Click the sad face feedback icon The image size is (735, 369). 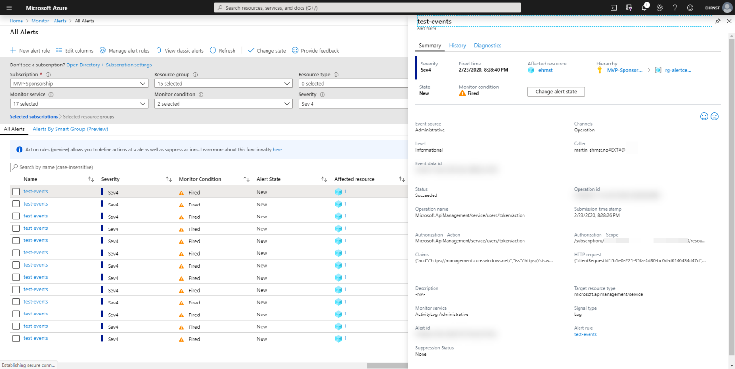(x=714, y=116)
